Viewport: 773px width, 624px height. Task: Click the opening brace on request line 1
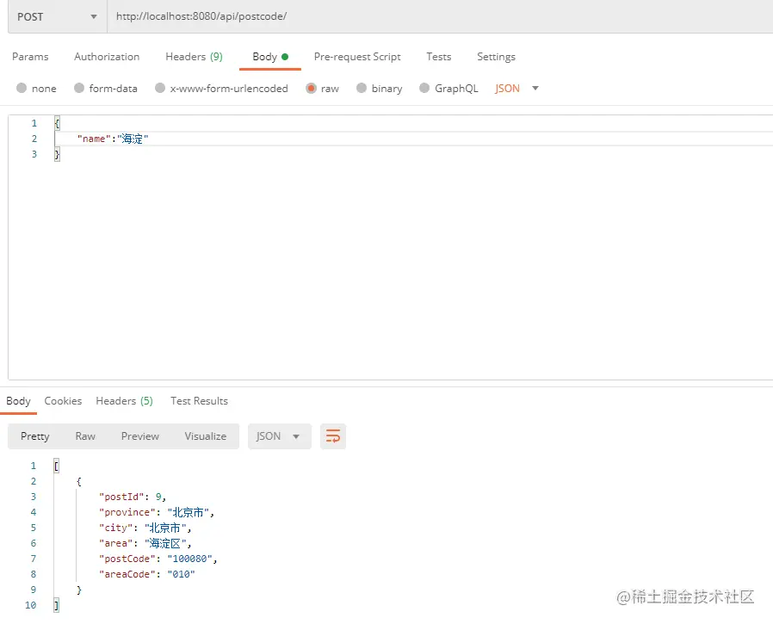[57, 123]
